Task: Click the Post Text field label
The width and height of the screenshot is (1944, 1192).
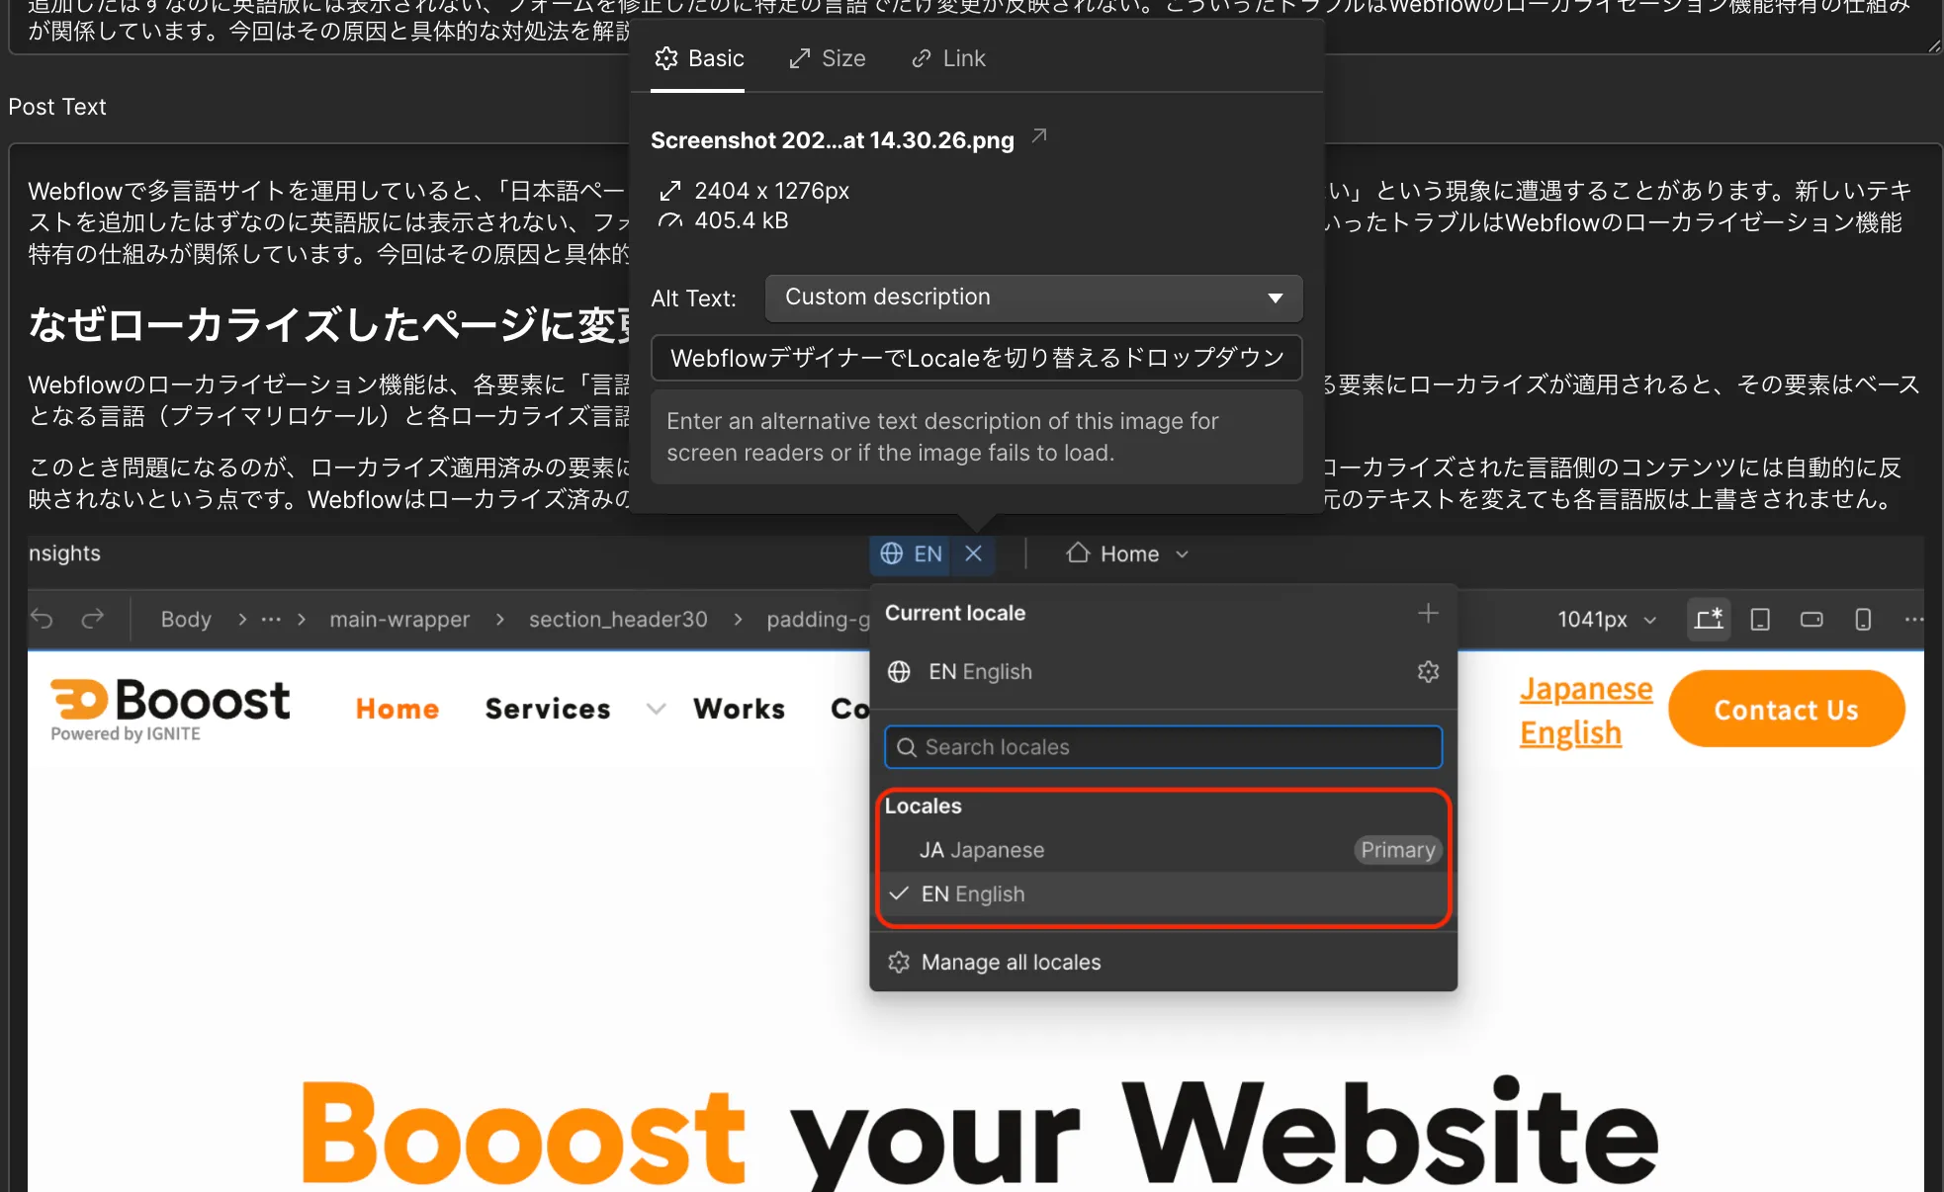Action: click(57, 107)
